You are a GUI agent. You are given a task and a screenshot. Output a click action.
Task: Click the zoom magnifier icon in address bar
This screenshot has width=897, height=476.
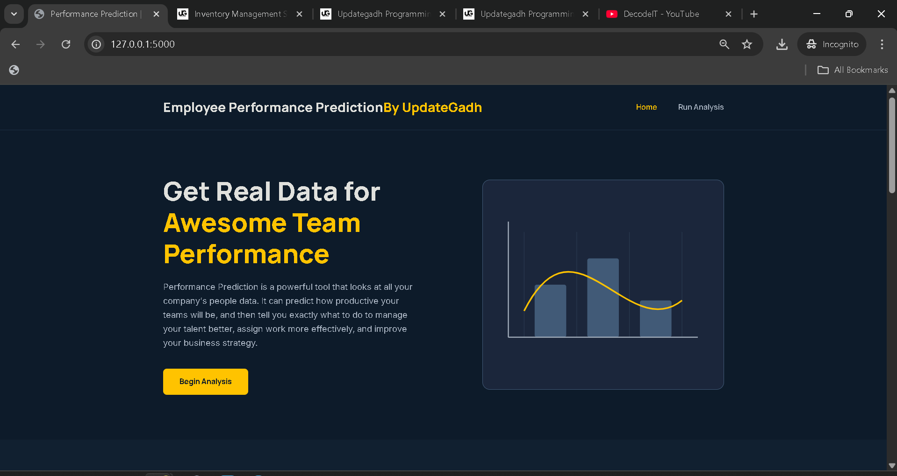click(724, 44)
